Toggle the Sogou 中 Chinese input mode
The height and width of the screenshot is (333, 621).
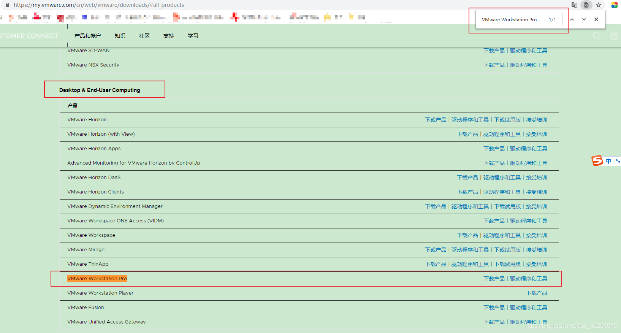(608, 161)
